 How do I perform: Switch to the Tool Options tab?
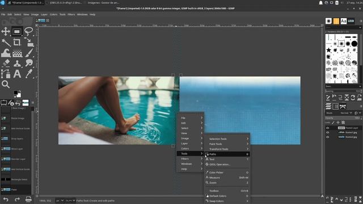4,103
